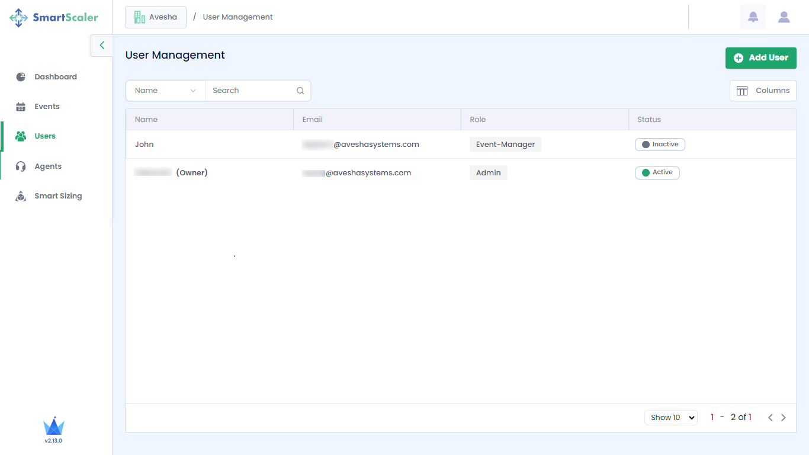Image resolution: width=809 pixels, height=455 pixels.
Task: Click the v2.13.0 version label
Action: [53, 441]
